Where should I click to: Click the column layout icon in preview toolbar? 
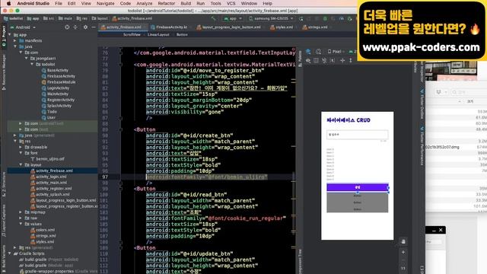pyautogui.click(x=317, y=61)
